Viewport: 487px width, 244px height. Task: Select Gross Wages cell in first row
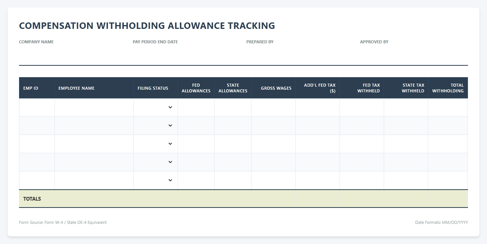point(273,108)
